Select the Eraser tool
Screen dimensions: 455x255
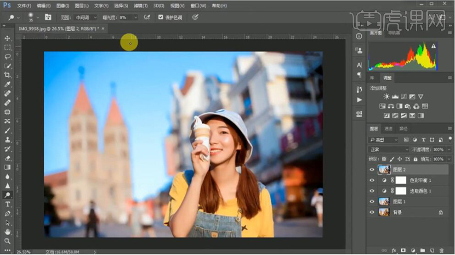tap(7, 158)
